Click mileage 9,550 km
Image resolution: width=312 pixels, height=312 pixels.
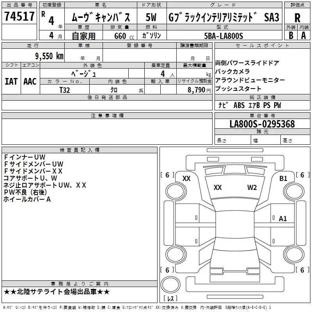(50, 56)
